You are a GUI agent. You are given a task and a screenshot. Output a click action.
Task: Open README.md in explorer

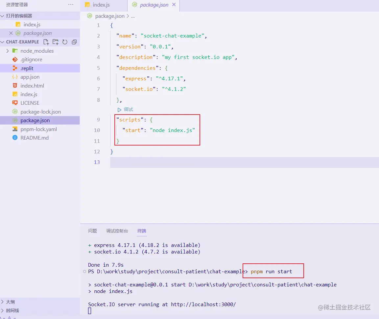[x=40, y=138]
